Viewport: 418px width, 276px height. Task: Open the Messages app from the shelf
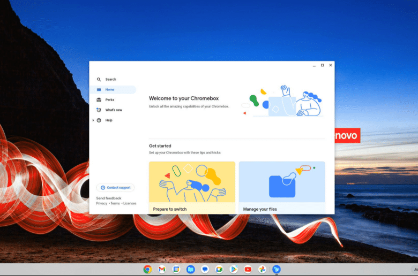coord(205,270)
